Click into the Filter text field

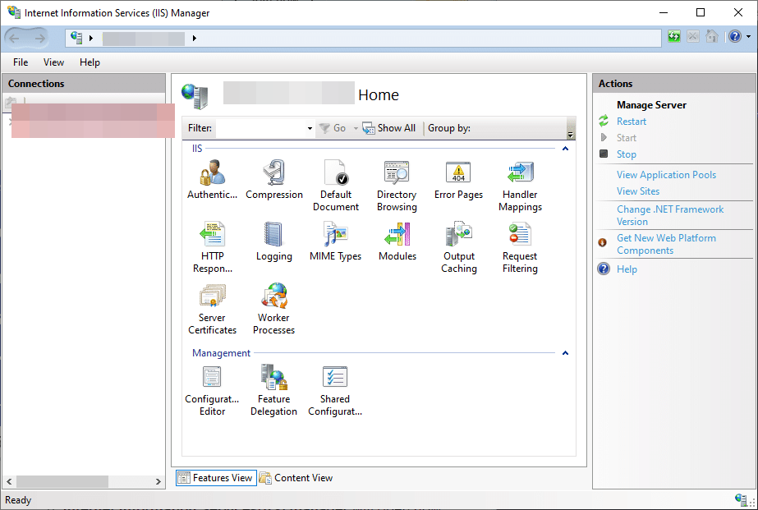point(261,129)
